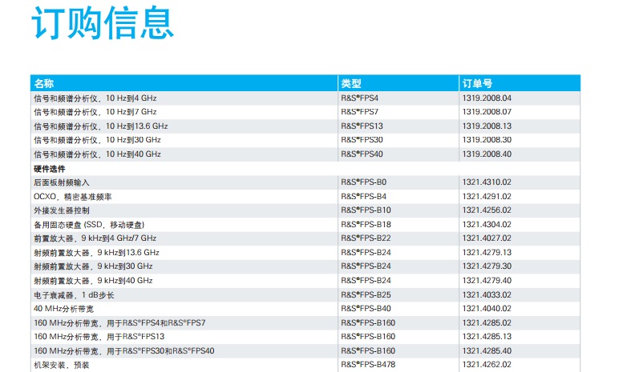Select order number 1321.4279.40
This screenshot has width=635, height=372.
click(487, 281)
